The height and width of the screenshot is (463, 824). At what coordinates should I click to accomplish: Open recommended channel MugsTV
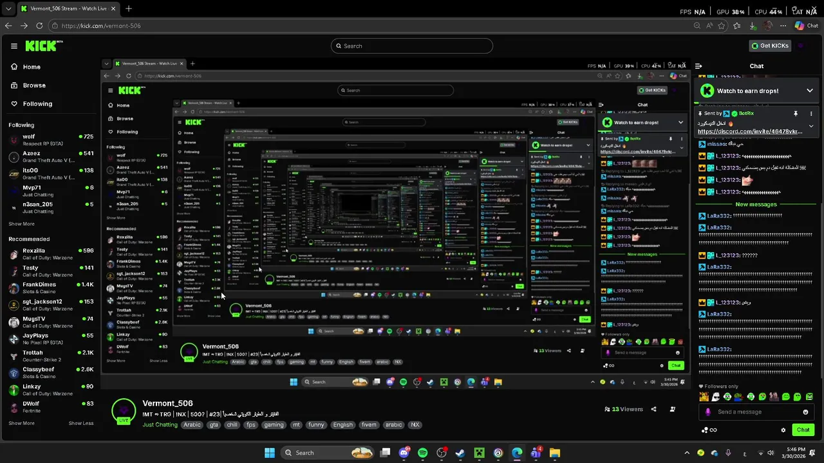(x=50, y=322)
